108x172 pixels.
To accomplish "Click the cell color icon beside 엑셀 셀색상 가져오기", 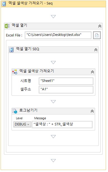I will (x=15, y=72).
